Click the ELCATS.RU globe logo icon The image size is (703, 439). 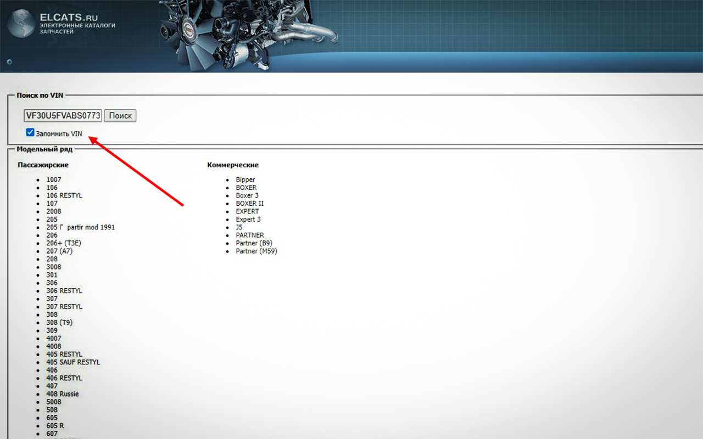click(20, 24)
